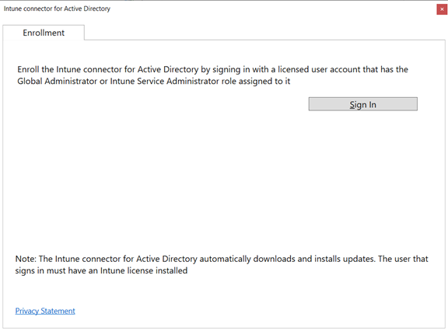Click the 'Intune connector for Active Directory' title bar
This screenshot has height=331, width=448.
(x=57, y=9)
